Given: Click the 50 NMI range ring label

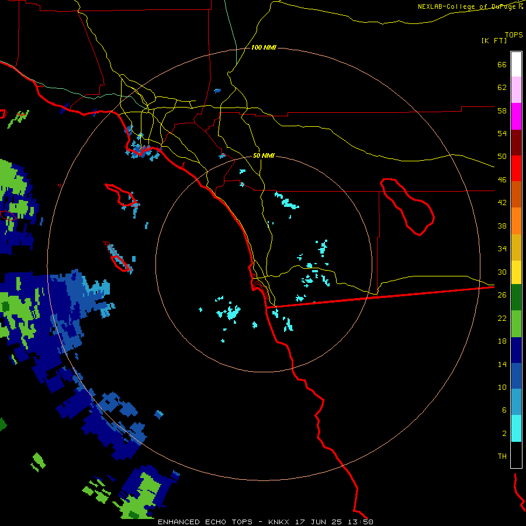Looking at the screenshot, I should [x=264, y=155].
